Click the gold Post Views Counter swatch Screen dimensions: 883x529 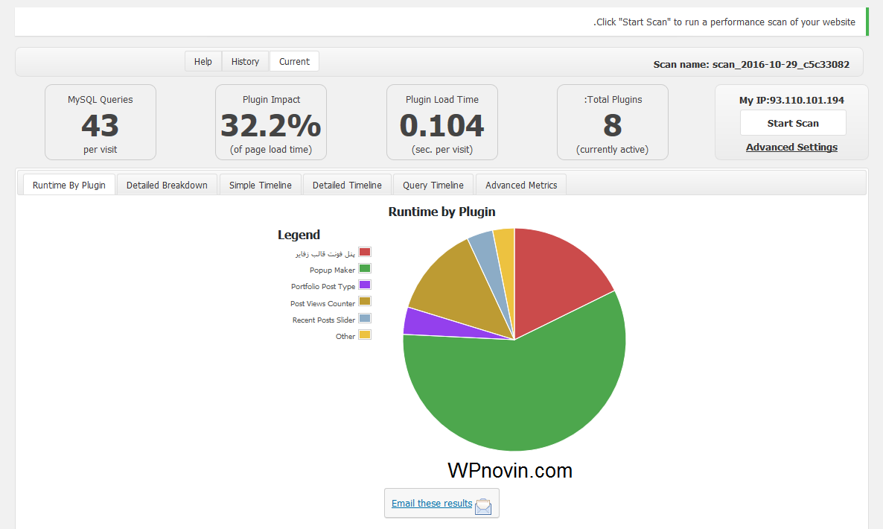[x=365, y=302]
